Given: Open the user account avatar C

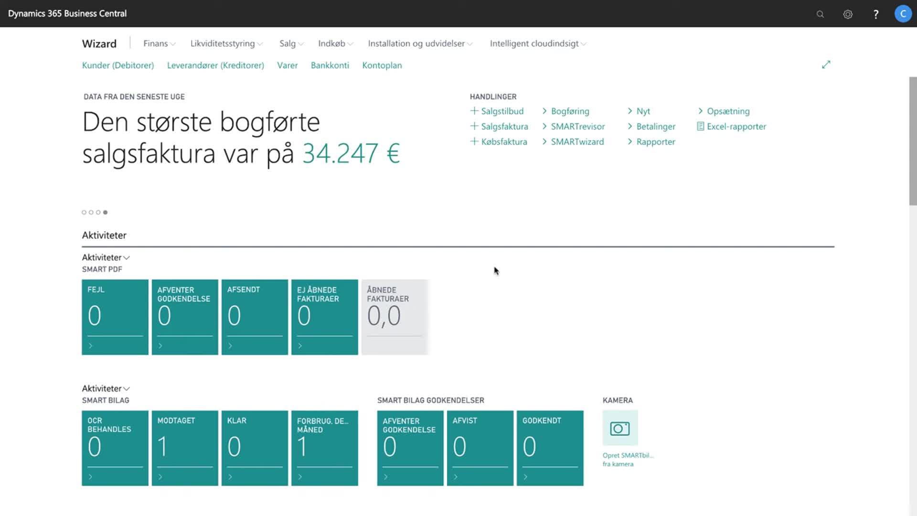Looking at the screenshot, I should point(903,14).
